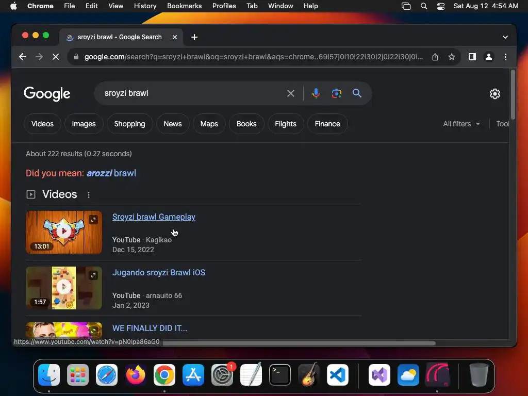528x396 pixels.
Task: Play the 13:01 video thumbnail
Action: click(63, 232)
